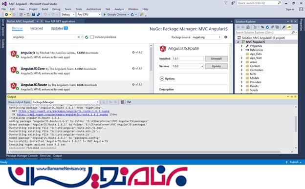Open the Debug configuration dropdown
The width and height of the screenshot is (305, 189).
tap(73, 15)
